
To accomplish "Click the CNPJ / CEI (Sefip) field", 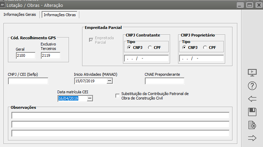I will pos(28,81).
